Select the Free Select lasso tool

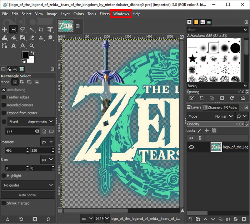[x=22, y=29]
